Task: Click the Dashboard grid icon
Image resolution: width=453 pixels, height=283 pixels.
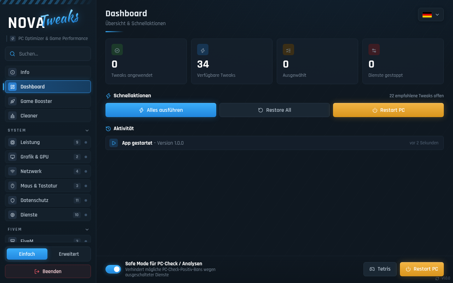Action: (x=13, y=87)
